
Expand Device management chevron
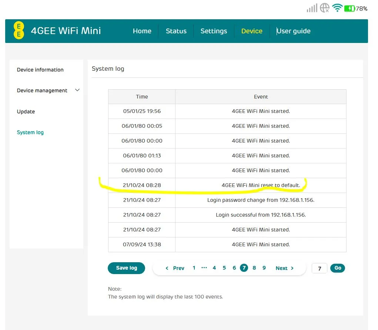click(x=77, y=90)
